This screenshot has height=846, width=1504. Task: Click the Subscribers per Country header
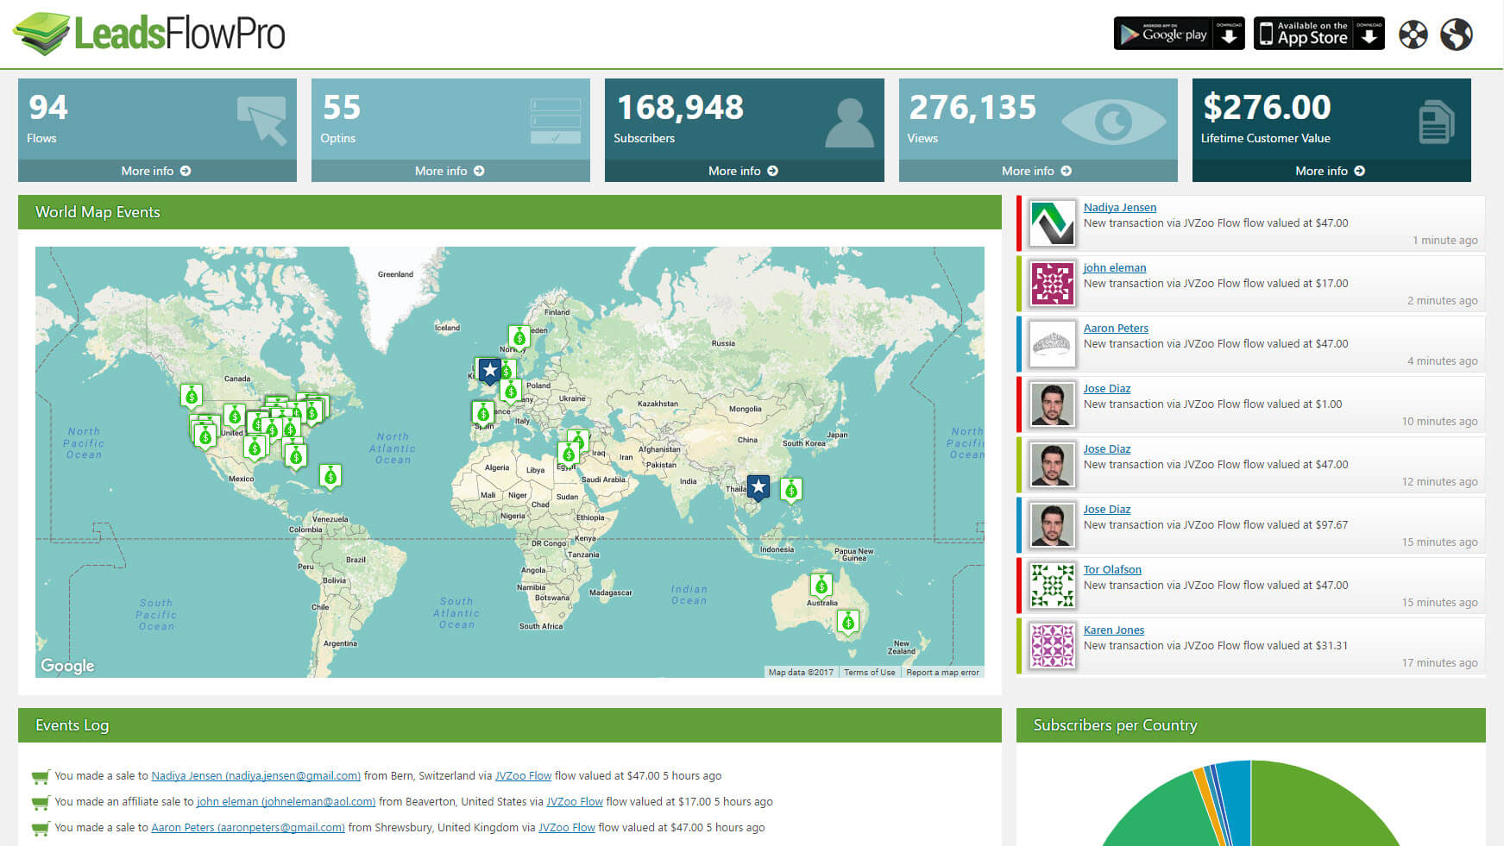[1251, 725]
